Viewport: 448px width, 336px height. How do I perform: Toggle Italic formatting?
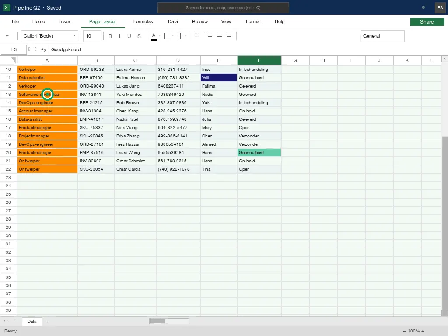119,36
